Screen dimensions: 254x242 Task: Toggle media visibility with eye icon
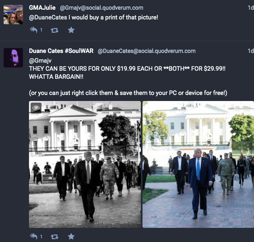tap(36, 107)
